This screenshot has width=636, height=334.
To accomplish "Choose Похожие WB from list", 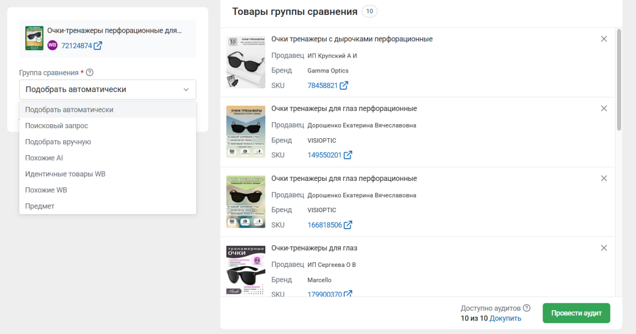I will 46,190.
